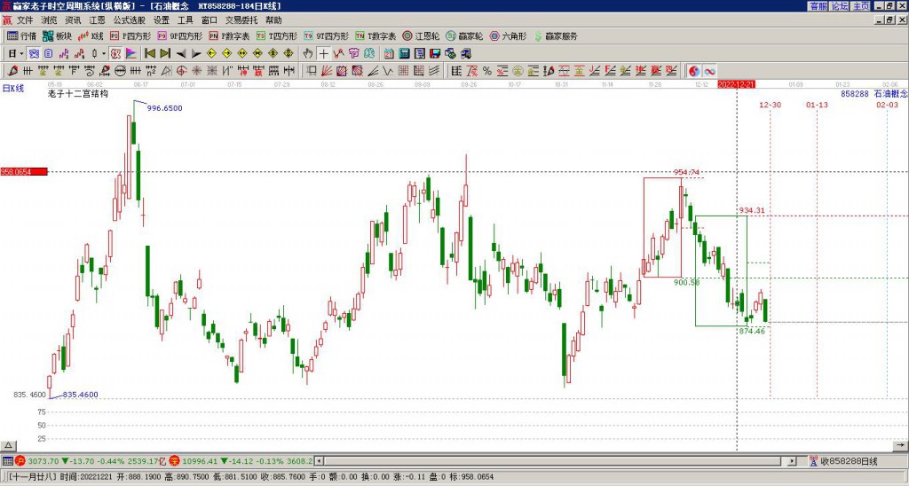Open 赢家服务 service button
Viewport: 909px width, 486px height.
(556, 35)
